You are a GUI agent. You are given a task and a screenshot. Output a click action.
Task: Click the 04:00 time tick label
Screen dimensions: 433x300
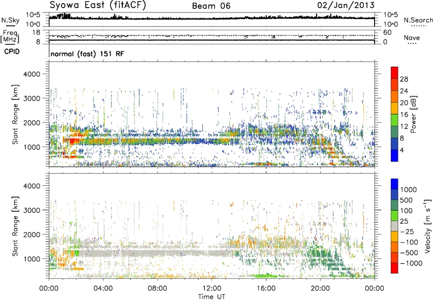103,289
